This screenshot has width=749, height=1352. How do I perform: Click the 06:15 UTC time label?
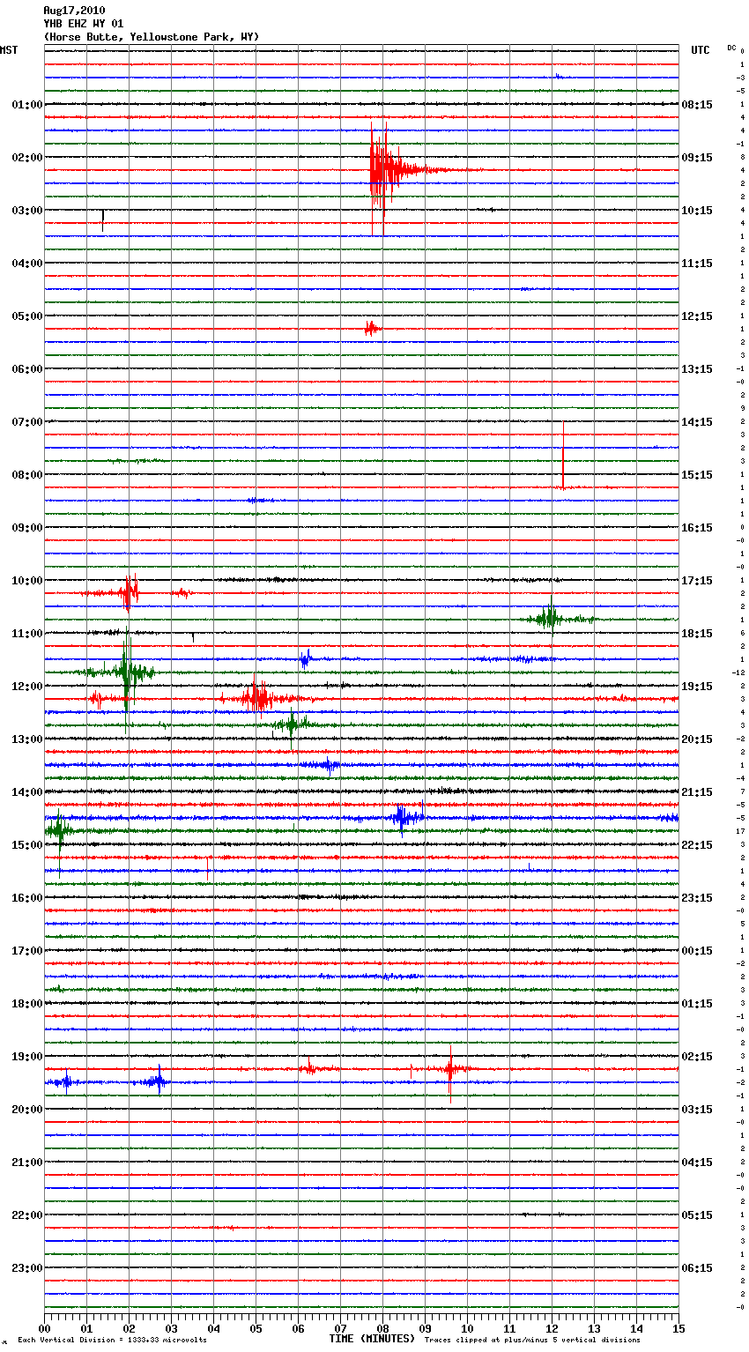[x=697, y=1268]
